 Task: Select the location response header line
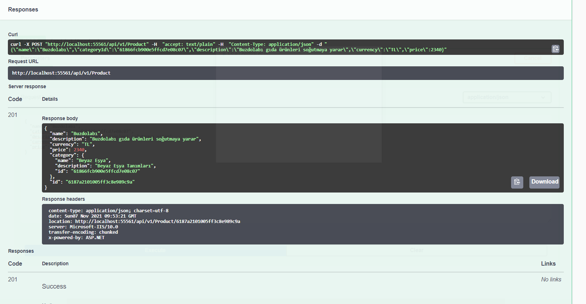click(x=144, y=222)
